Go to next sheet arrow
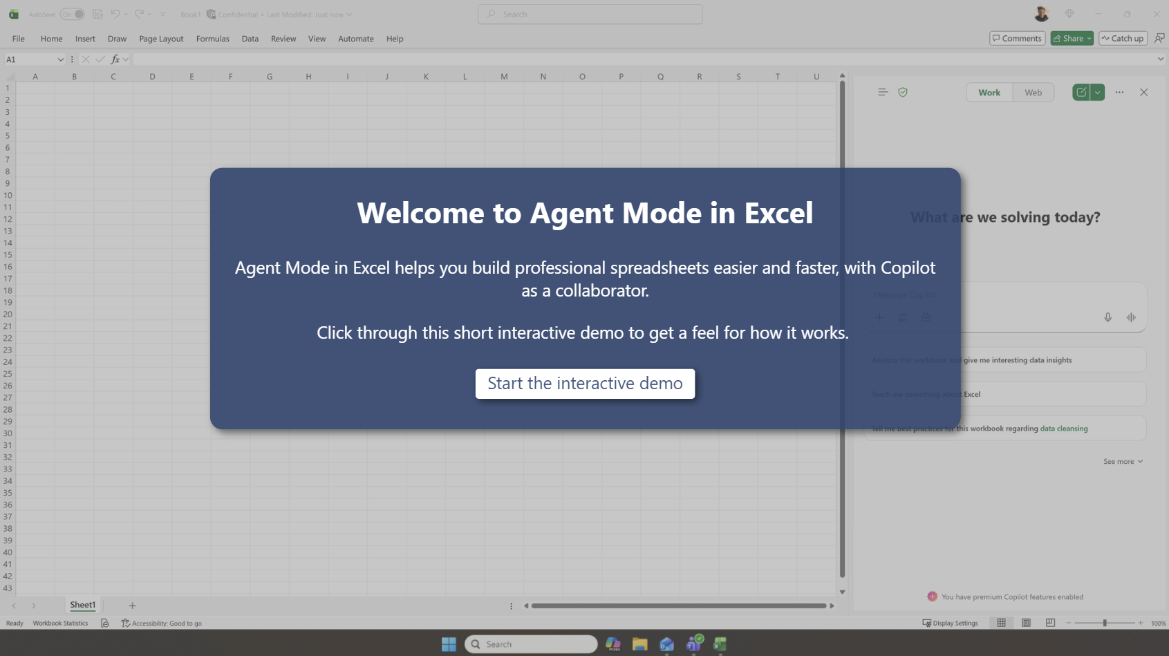The width and height of the screenshot is (1169, 656). point(33,606)
